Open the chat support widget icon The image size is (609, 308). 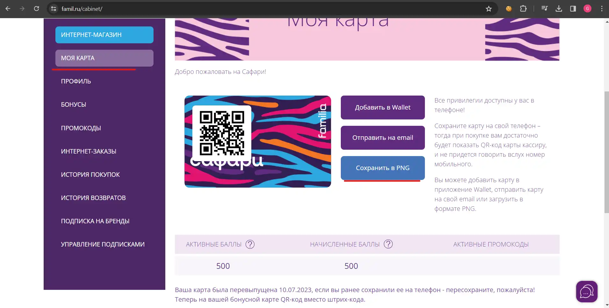click(x=587, y=291)
